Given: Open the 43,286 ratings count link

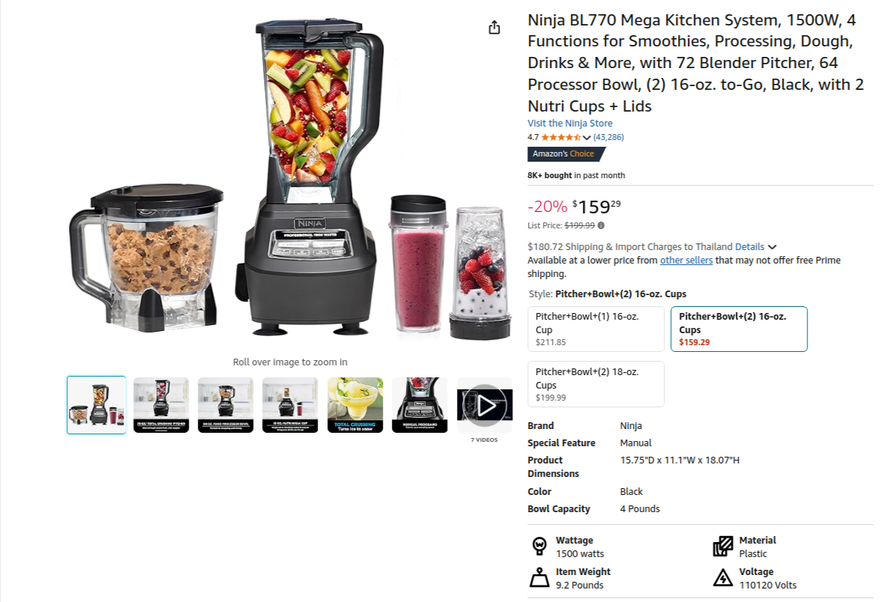Looking at the screenshot, I should click(608, 137).
